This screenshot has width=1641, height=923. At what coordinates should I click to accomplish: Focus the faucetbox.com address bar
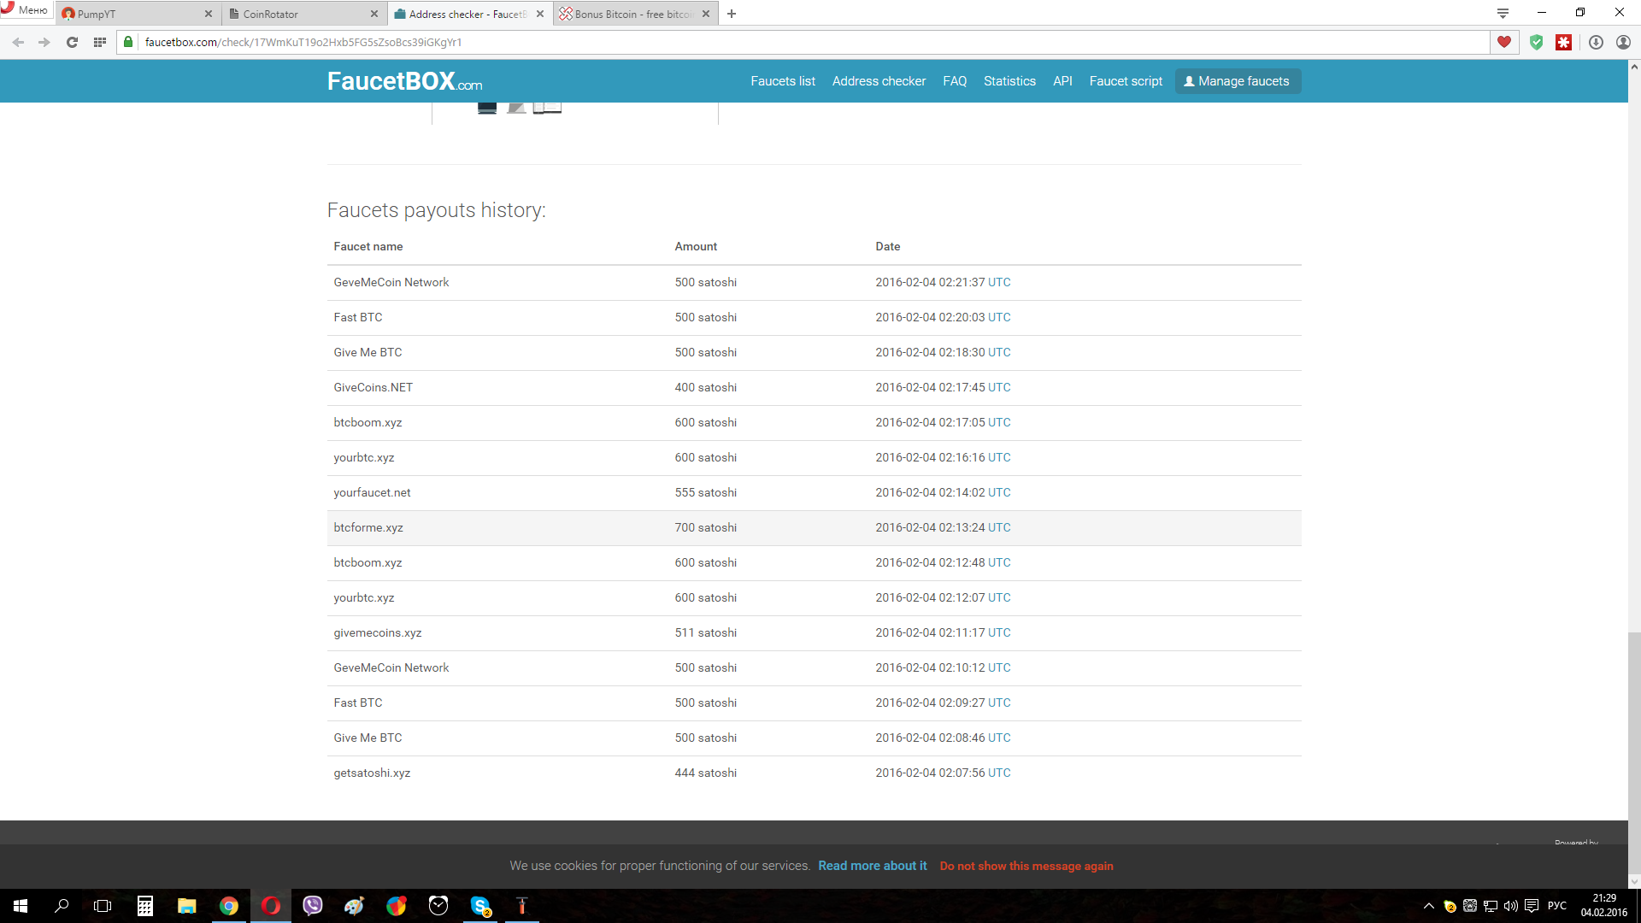[803, 42]
